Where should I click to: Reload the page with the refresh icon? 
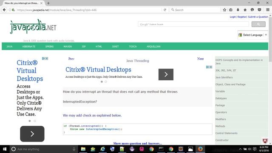click(x=165, y=10)
